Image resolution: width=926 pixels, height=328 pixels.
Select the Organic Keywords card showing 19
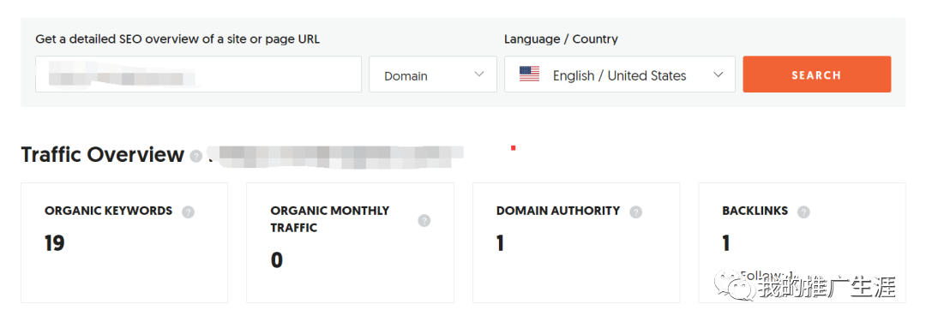[x=124, y=243]
